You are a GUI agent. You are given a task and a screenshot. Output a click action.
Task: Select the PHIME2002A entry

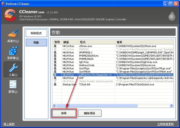pyautogui.click(x=113, y=59)
